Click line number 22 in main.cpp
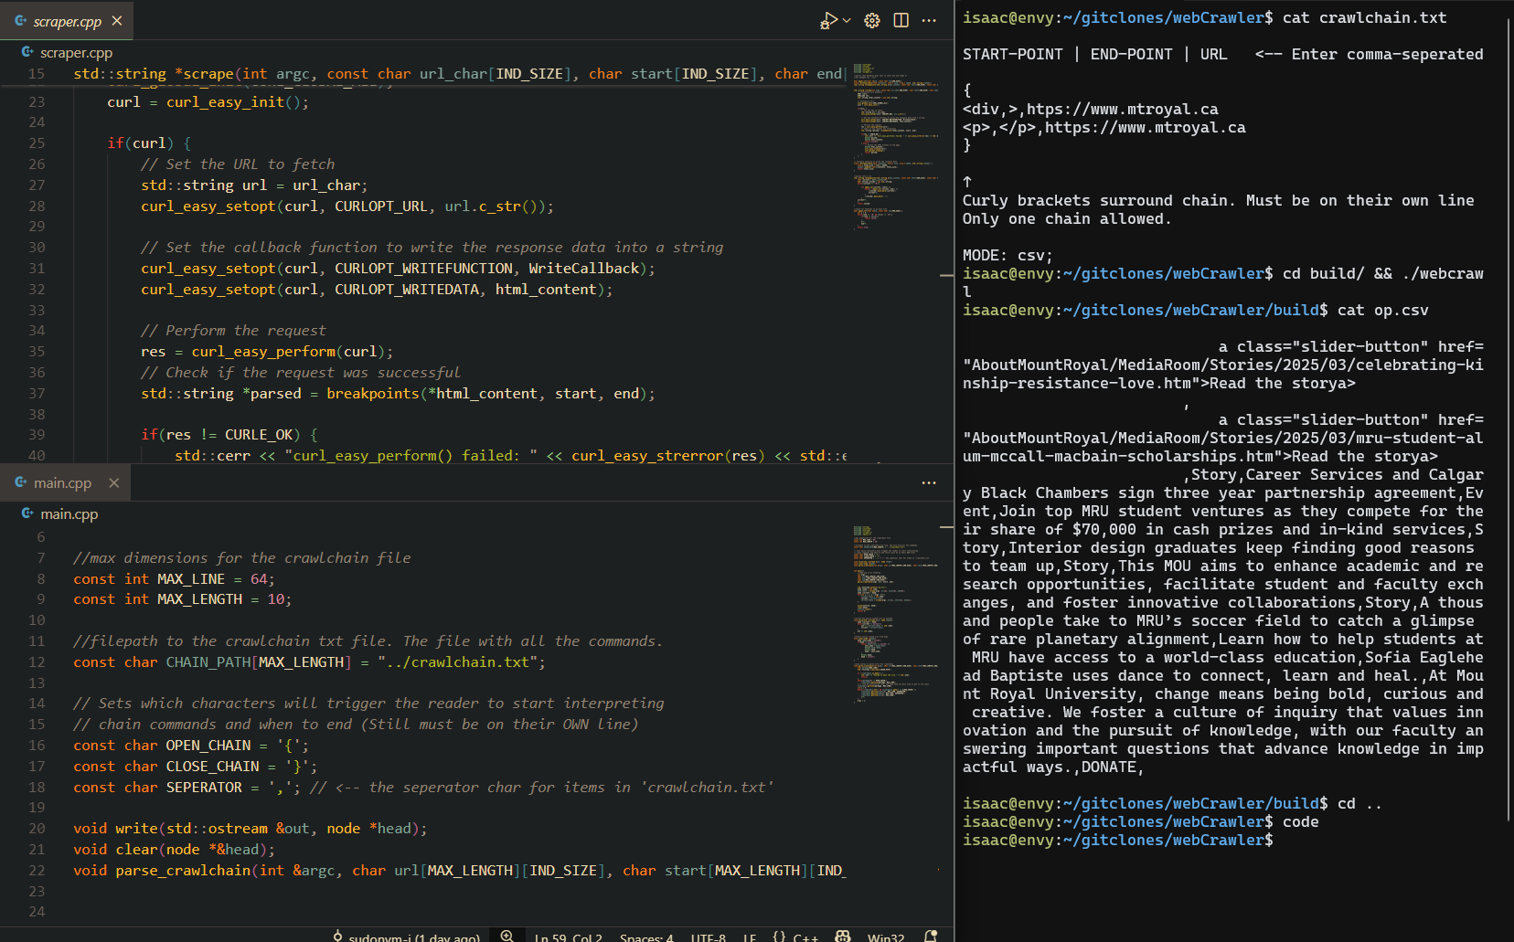 (37, 871)
